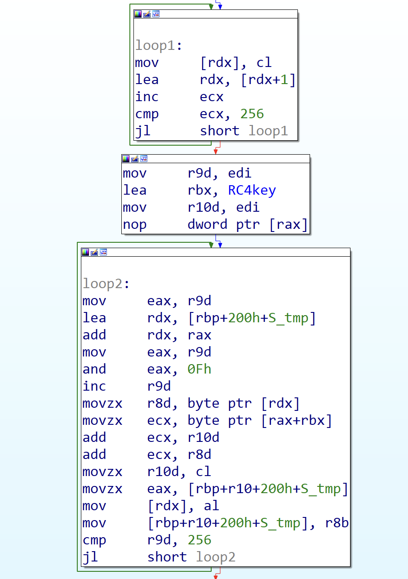
Task: Click the 'add ecx, r10d' instruction
Action: pyautogui.click(x=151, y=437)
